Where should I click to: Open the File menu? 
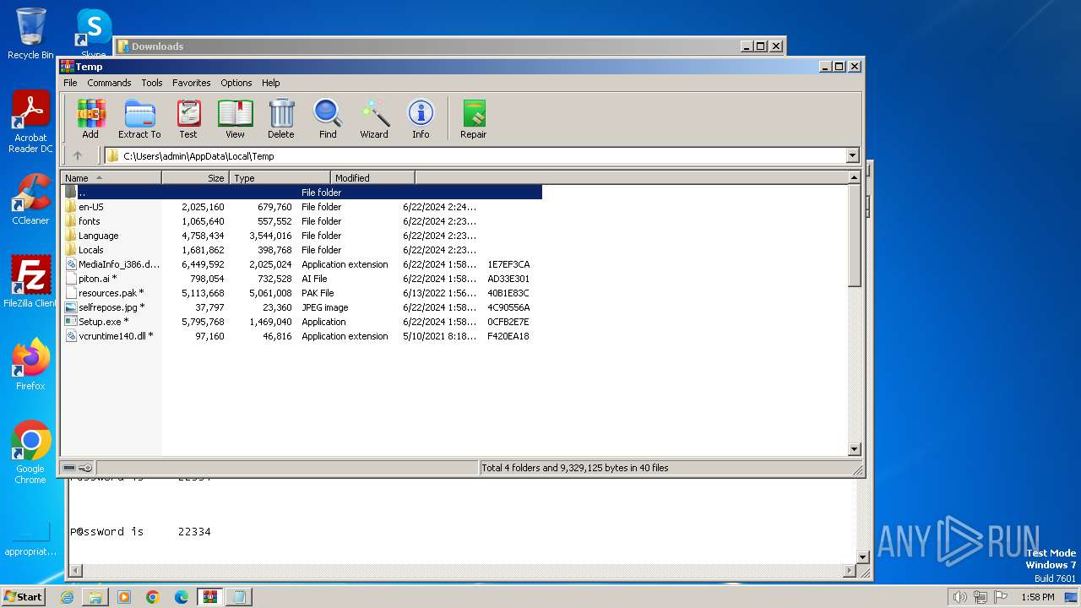coord(70,83)
